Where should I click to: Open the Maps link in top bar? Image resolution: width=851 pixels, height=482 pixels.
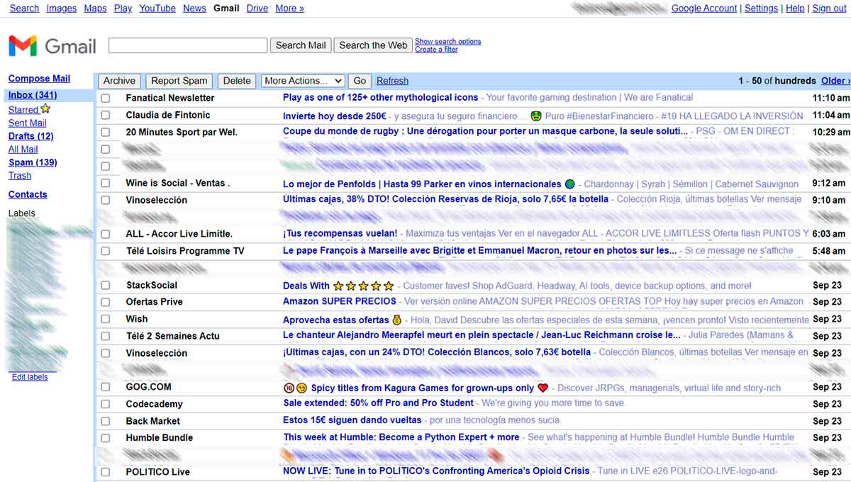click(x=95, y=9)
